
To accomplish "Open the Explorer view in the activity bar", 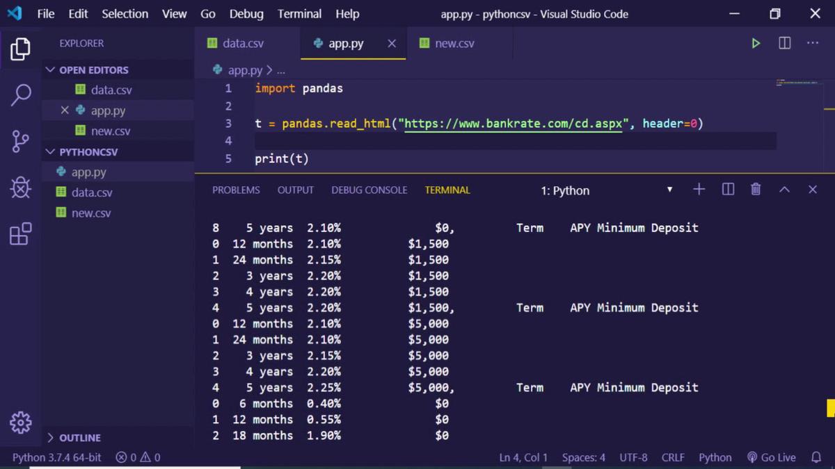I will point(20,49).
